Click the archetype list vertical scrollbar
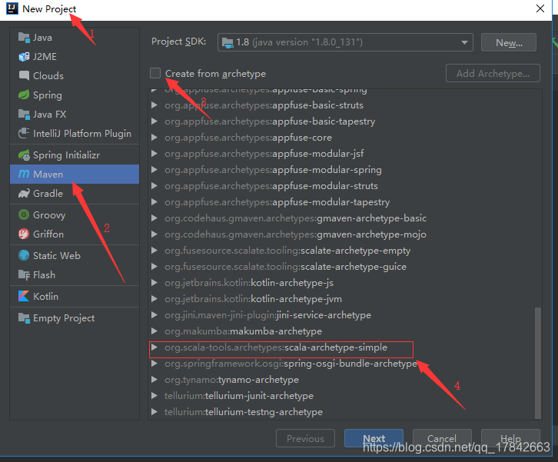 pos(538,363)
